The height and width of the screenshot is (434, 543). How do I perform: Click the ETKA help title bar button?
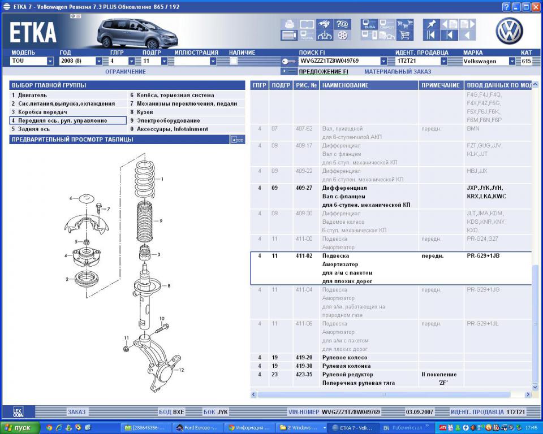tap(507, 7)
